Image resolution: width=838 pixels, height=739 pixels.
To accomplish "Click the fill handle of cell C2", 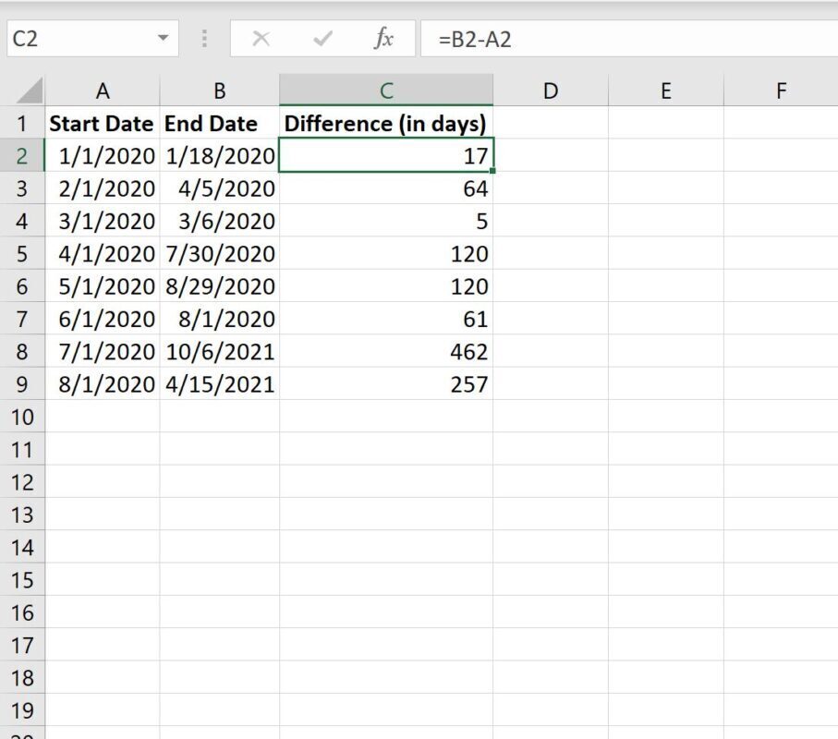I will point(492,171).
